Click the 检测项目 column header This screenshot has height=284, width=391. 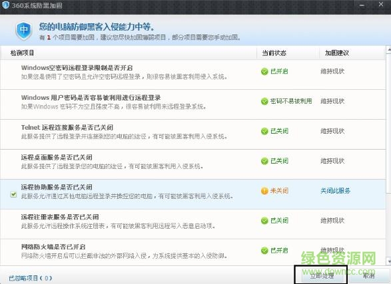point(22,53)
